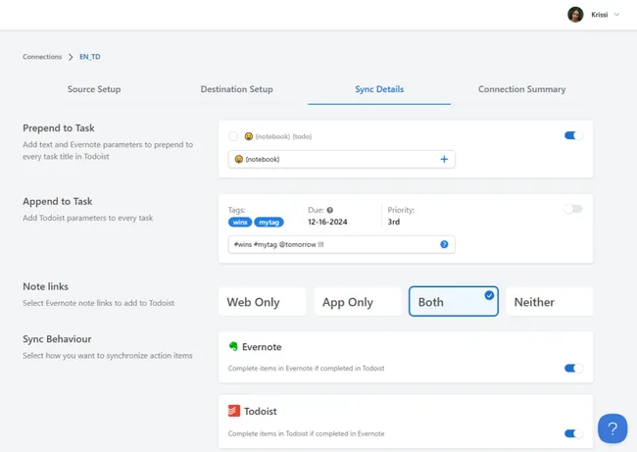Open the Connection Summary tab

tap(521, 89)
